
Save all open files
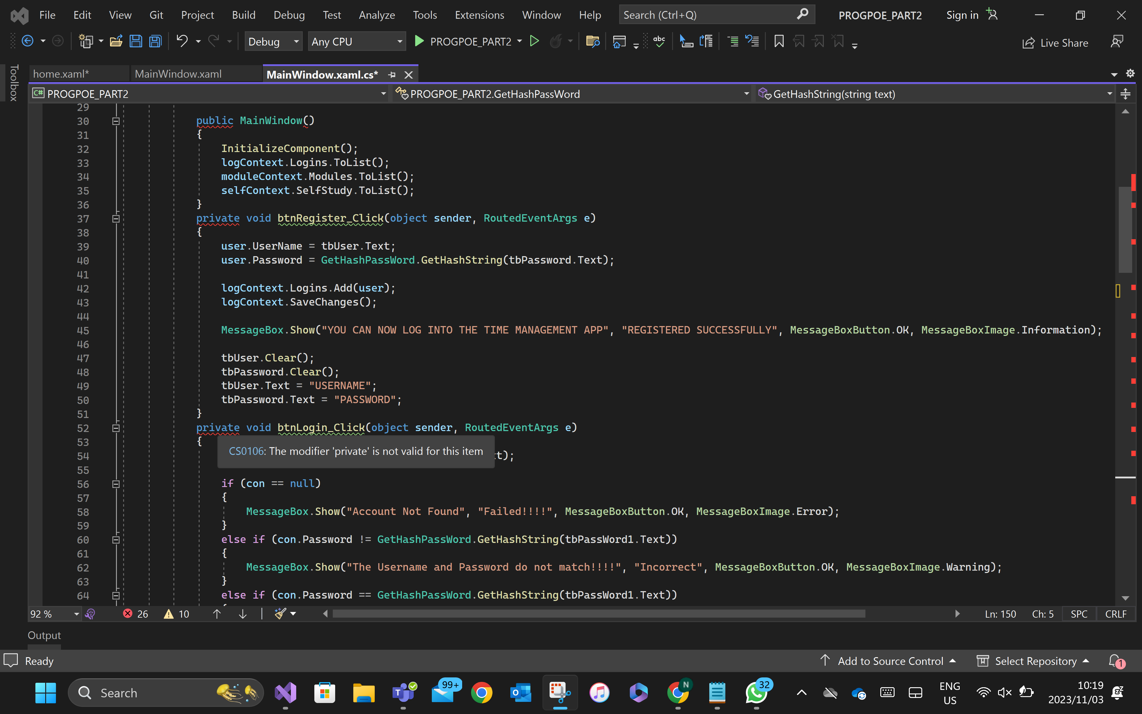pos(155,41)
